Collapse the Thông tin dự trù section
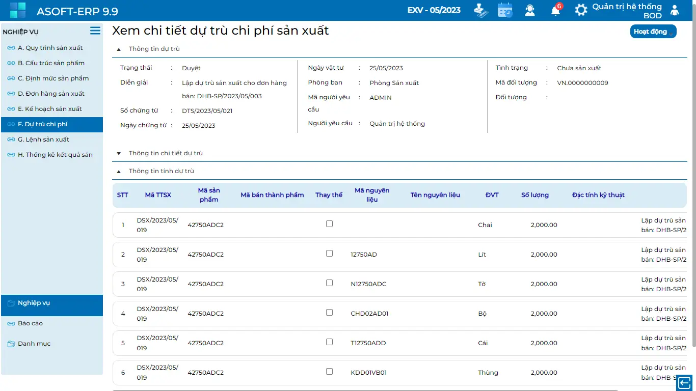Screen dimensions: 696x391 (x=119, y=49)
